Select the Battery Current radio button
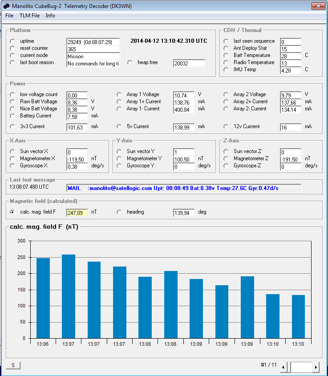 (12, 116)
